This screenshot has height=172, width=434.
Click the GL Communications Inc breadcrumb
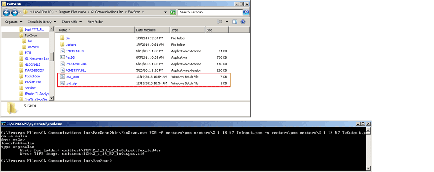point(107,12)
